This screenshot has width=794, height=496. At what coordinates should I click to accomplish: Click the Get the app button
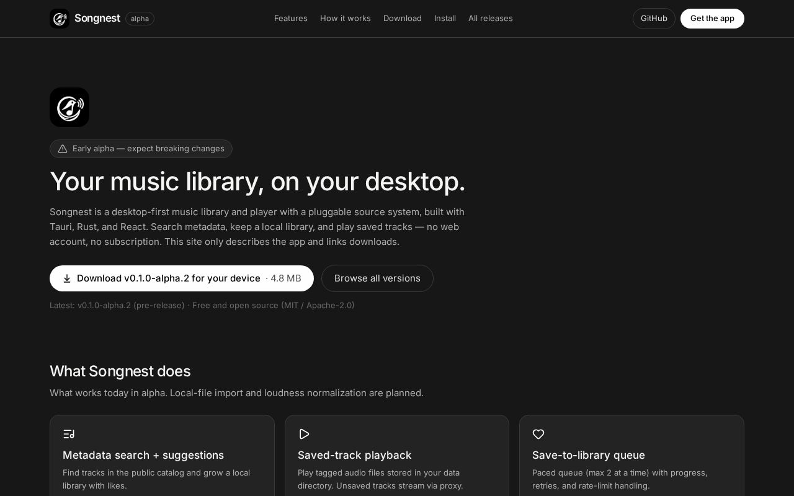712,19
